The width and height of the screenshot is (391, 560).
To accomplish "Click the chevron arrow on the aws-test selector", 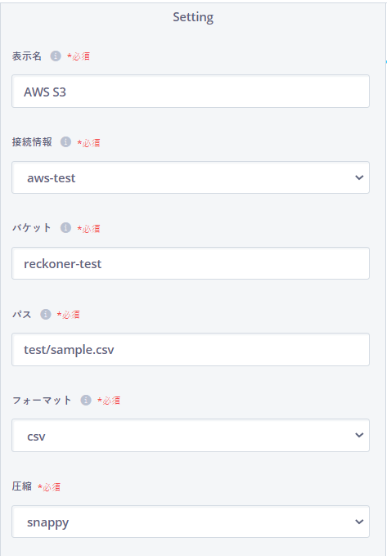I will [x=359, y=177].
